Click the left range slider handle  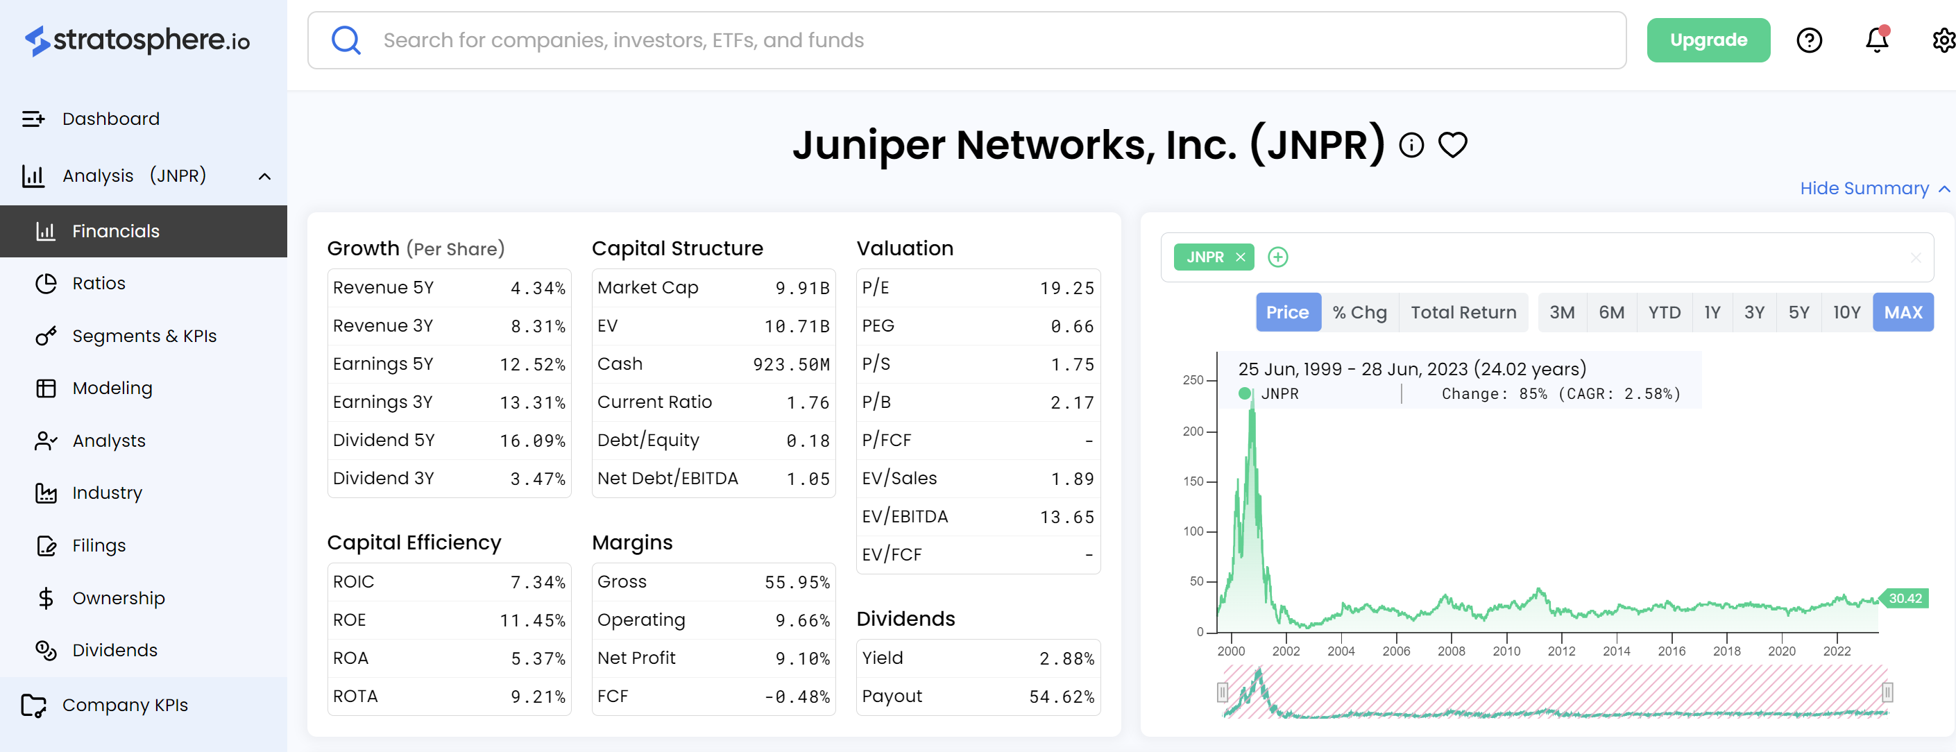click(1222, 692)
